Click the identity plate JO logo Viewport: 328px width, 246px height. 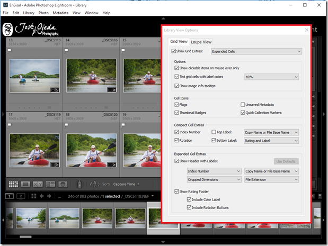click(x=7, y=30)
